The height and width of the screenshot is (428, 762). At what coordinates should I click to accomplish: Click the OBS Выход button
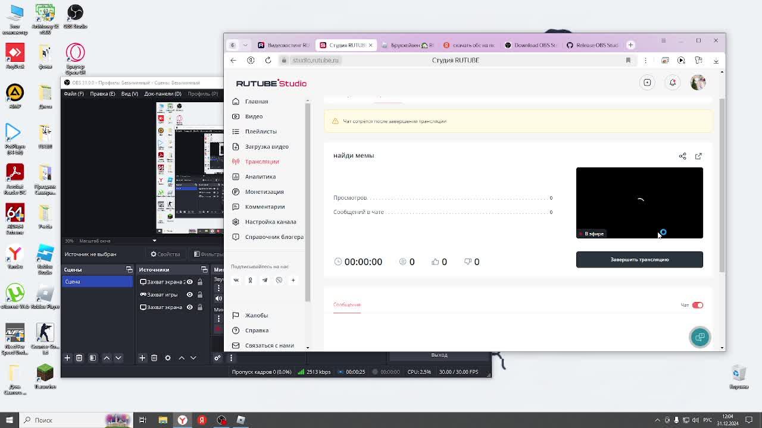pyautogui.click(x=439, y=355)
